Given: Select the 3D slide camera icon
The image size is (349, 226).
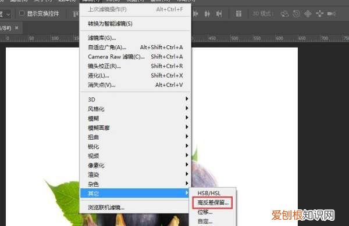Looking at the screenshot, I should 319,14.
